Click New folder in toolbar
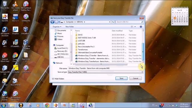 (x=70, y=27)
